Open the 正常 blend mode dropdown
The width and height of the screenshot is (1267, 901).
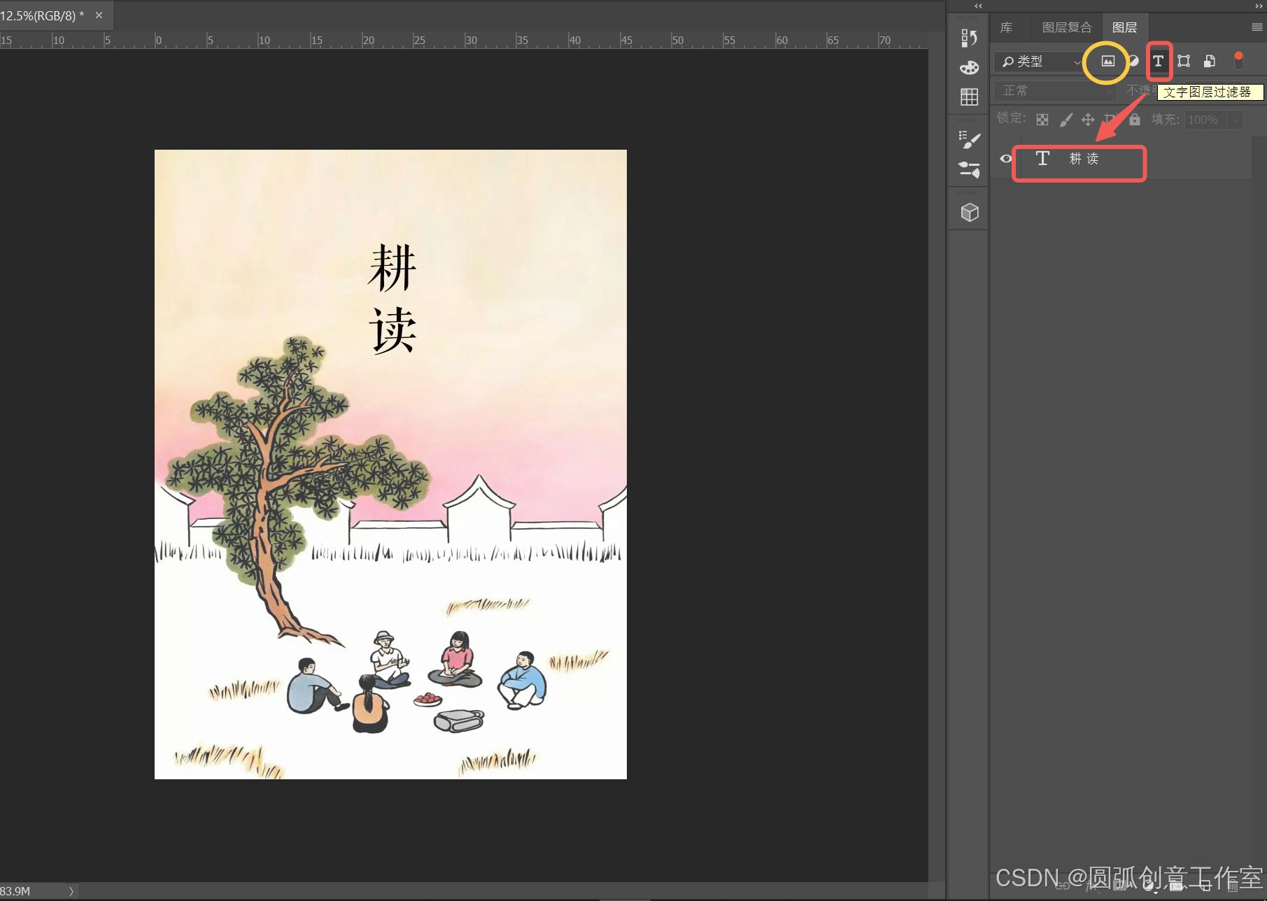click(x=1055, y=91)
